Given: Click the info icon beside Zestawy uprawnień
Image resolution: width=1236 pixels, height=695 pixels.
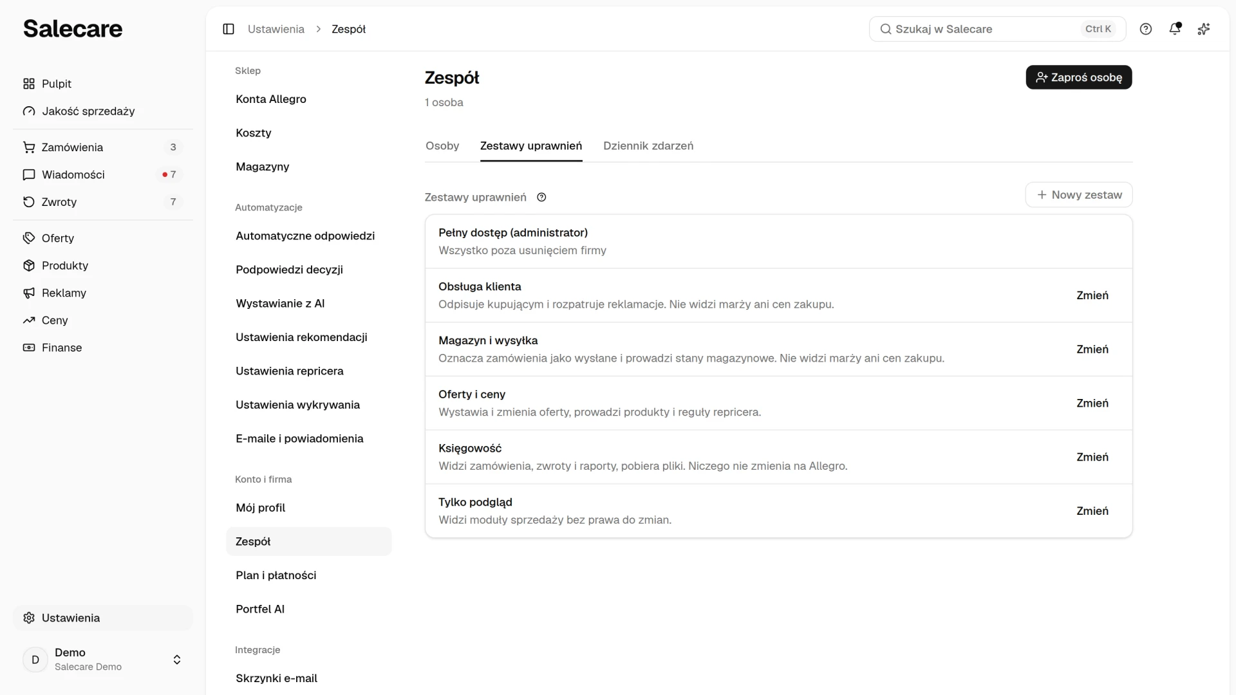Looking at the screenshot, I should [x=541, y=198].
